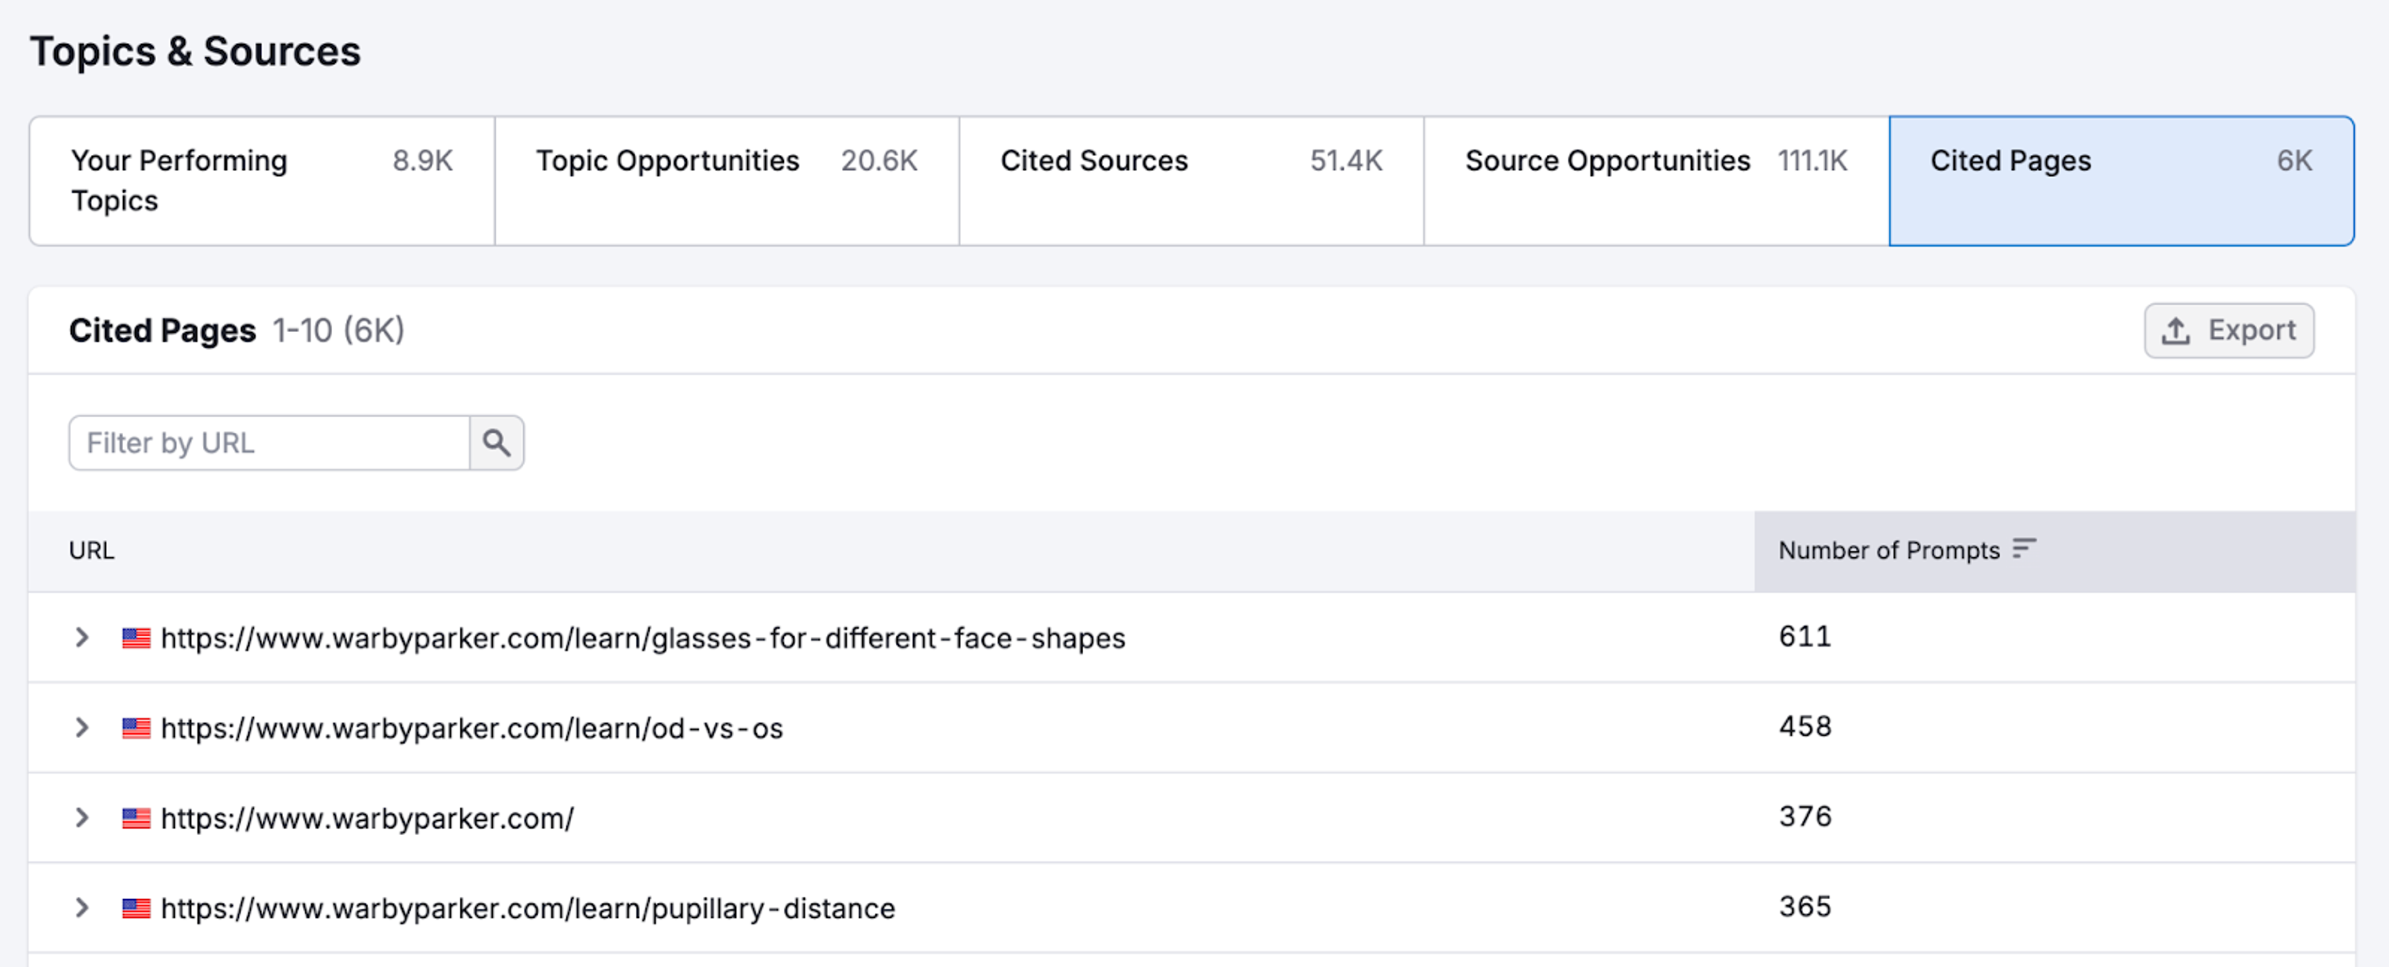
Task: Expand the pupillary-distance URL row
Action: (81, 908)
